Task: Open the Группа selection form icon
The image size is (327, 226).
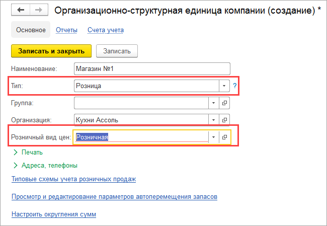Action: click(x=224, y=103)
